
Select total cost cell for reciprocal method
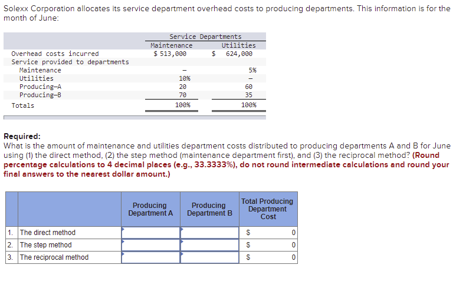point(268,257)
